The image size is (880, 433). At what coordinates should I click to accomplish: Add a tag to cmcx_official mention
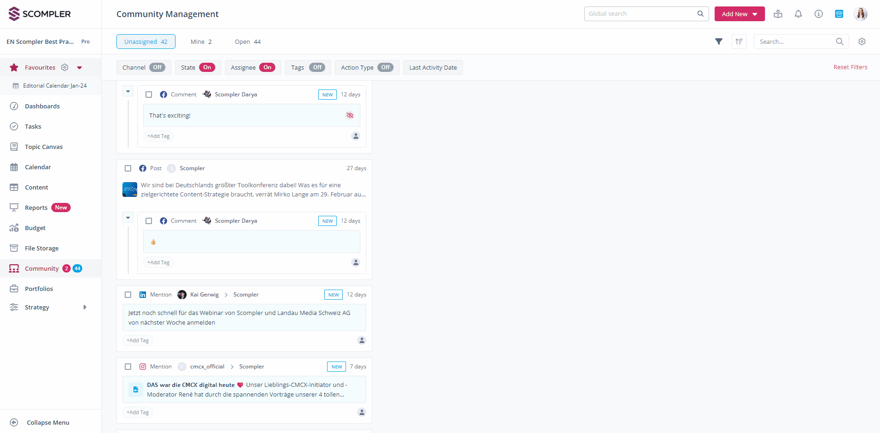[138, 412]
